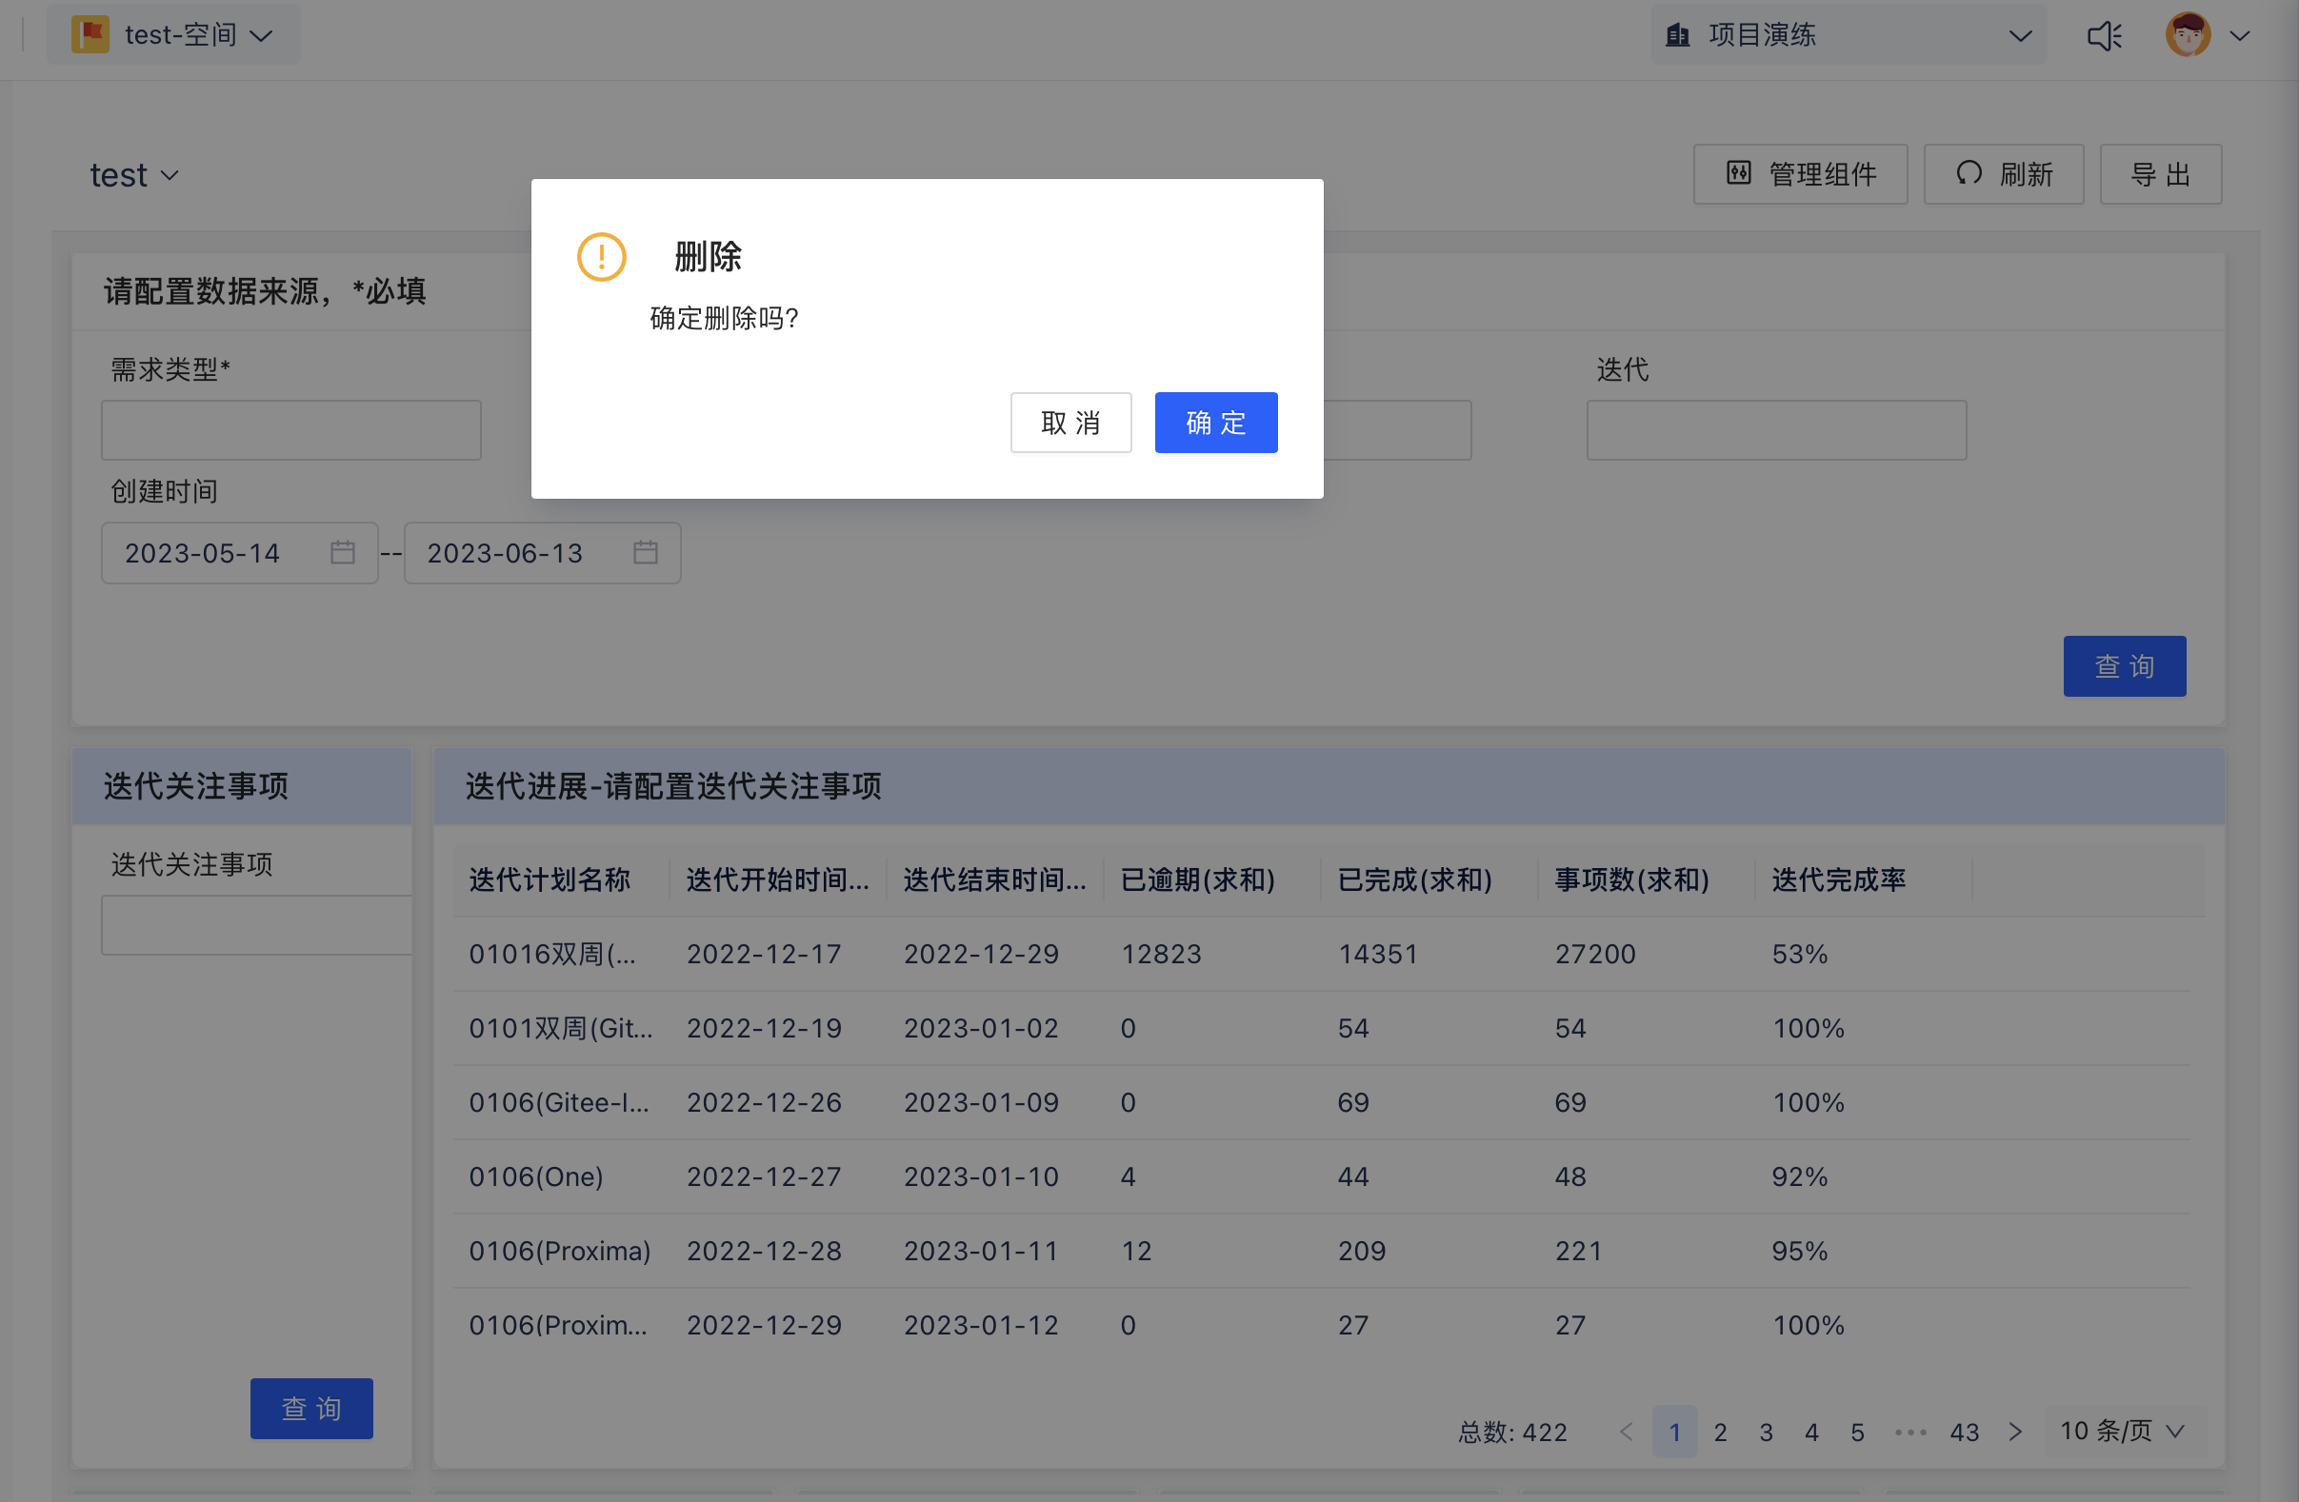
Task: Click the 53% completion rate cell
Action: 1800,954
